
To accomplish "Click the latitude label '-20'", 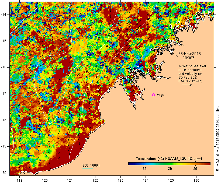I will pyautogui.click(x=4, y=173).
